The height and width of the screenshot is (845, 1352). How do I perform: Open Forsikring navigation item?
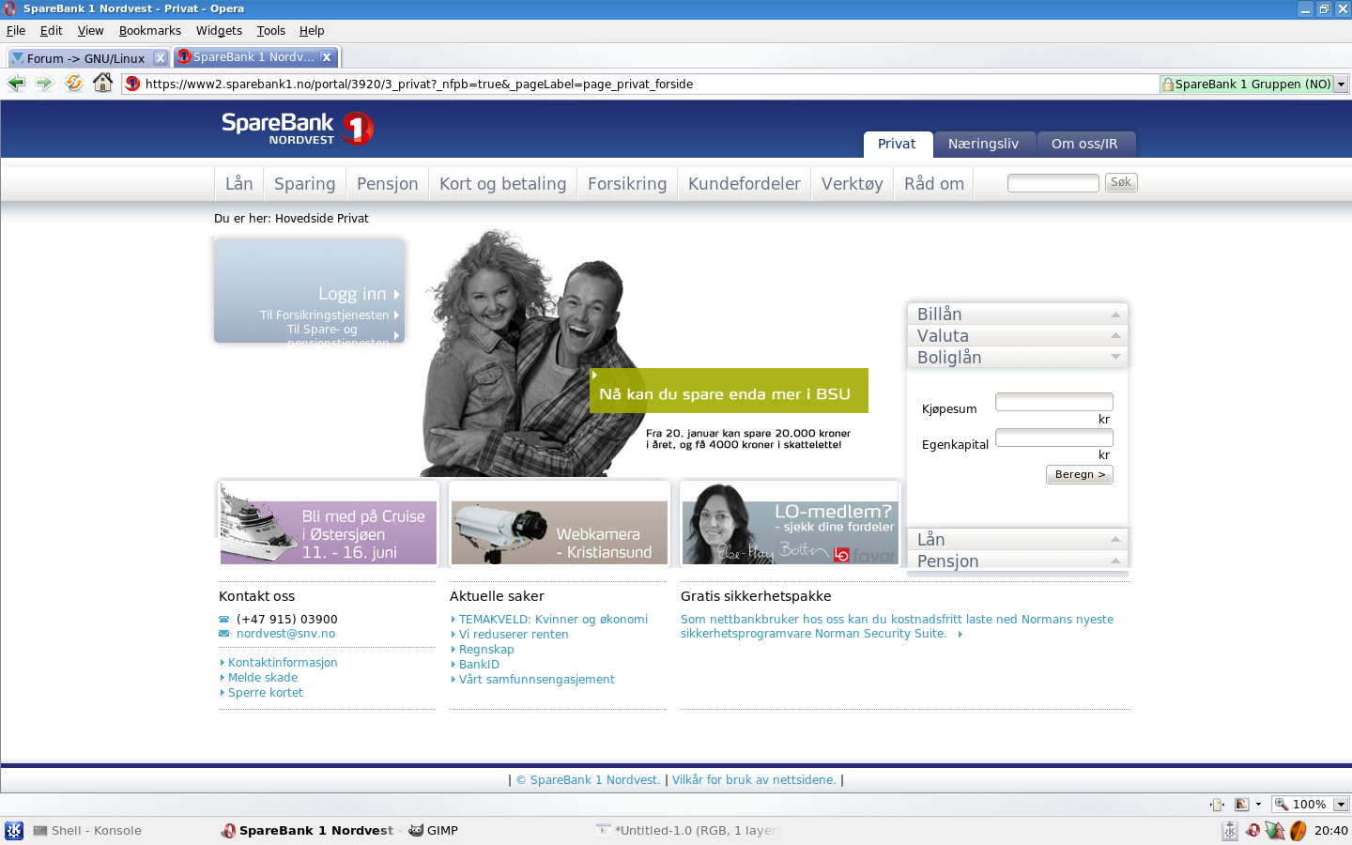tap(627, 184)
